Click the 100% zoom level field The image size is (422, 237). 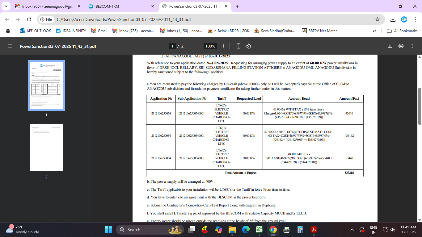(210, 46)
